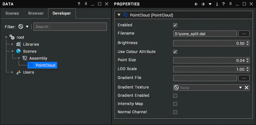
Task: Click the Assembly node icon
Action: click(25, 58)
